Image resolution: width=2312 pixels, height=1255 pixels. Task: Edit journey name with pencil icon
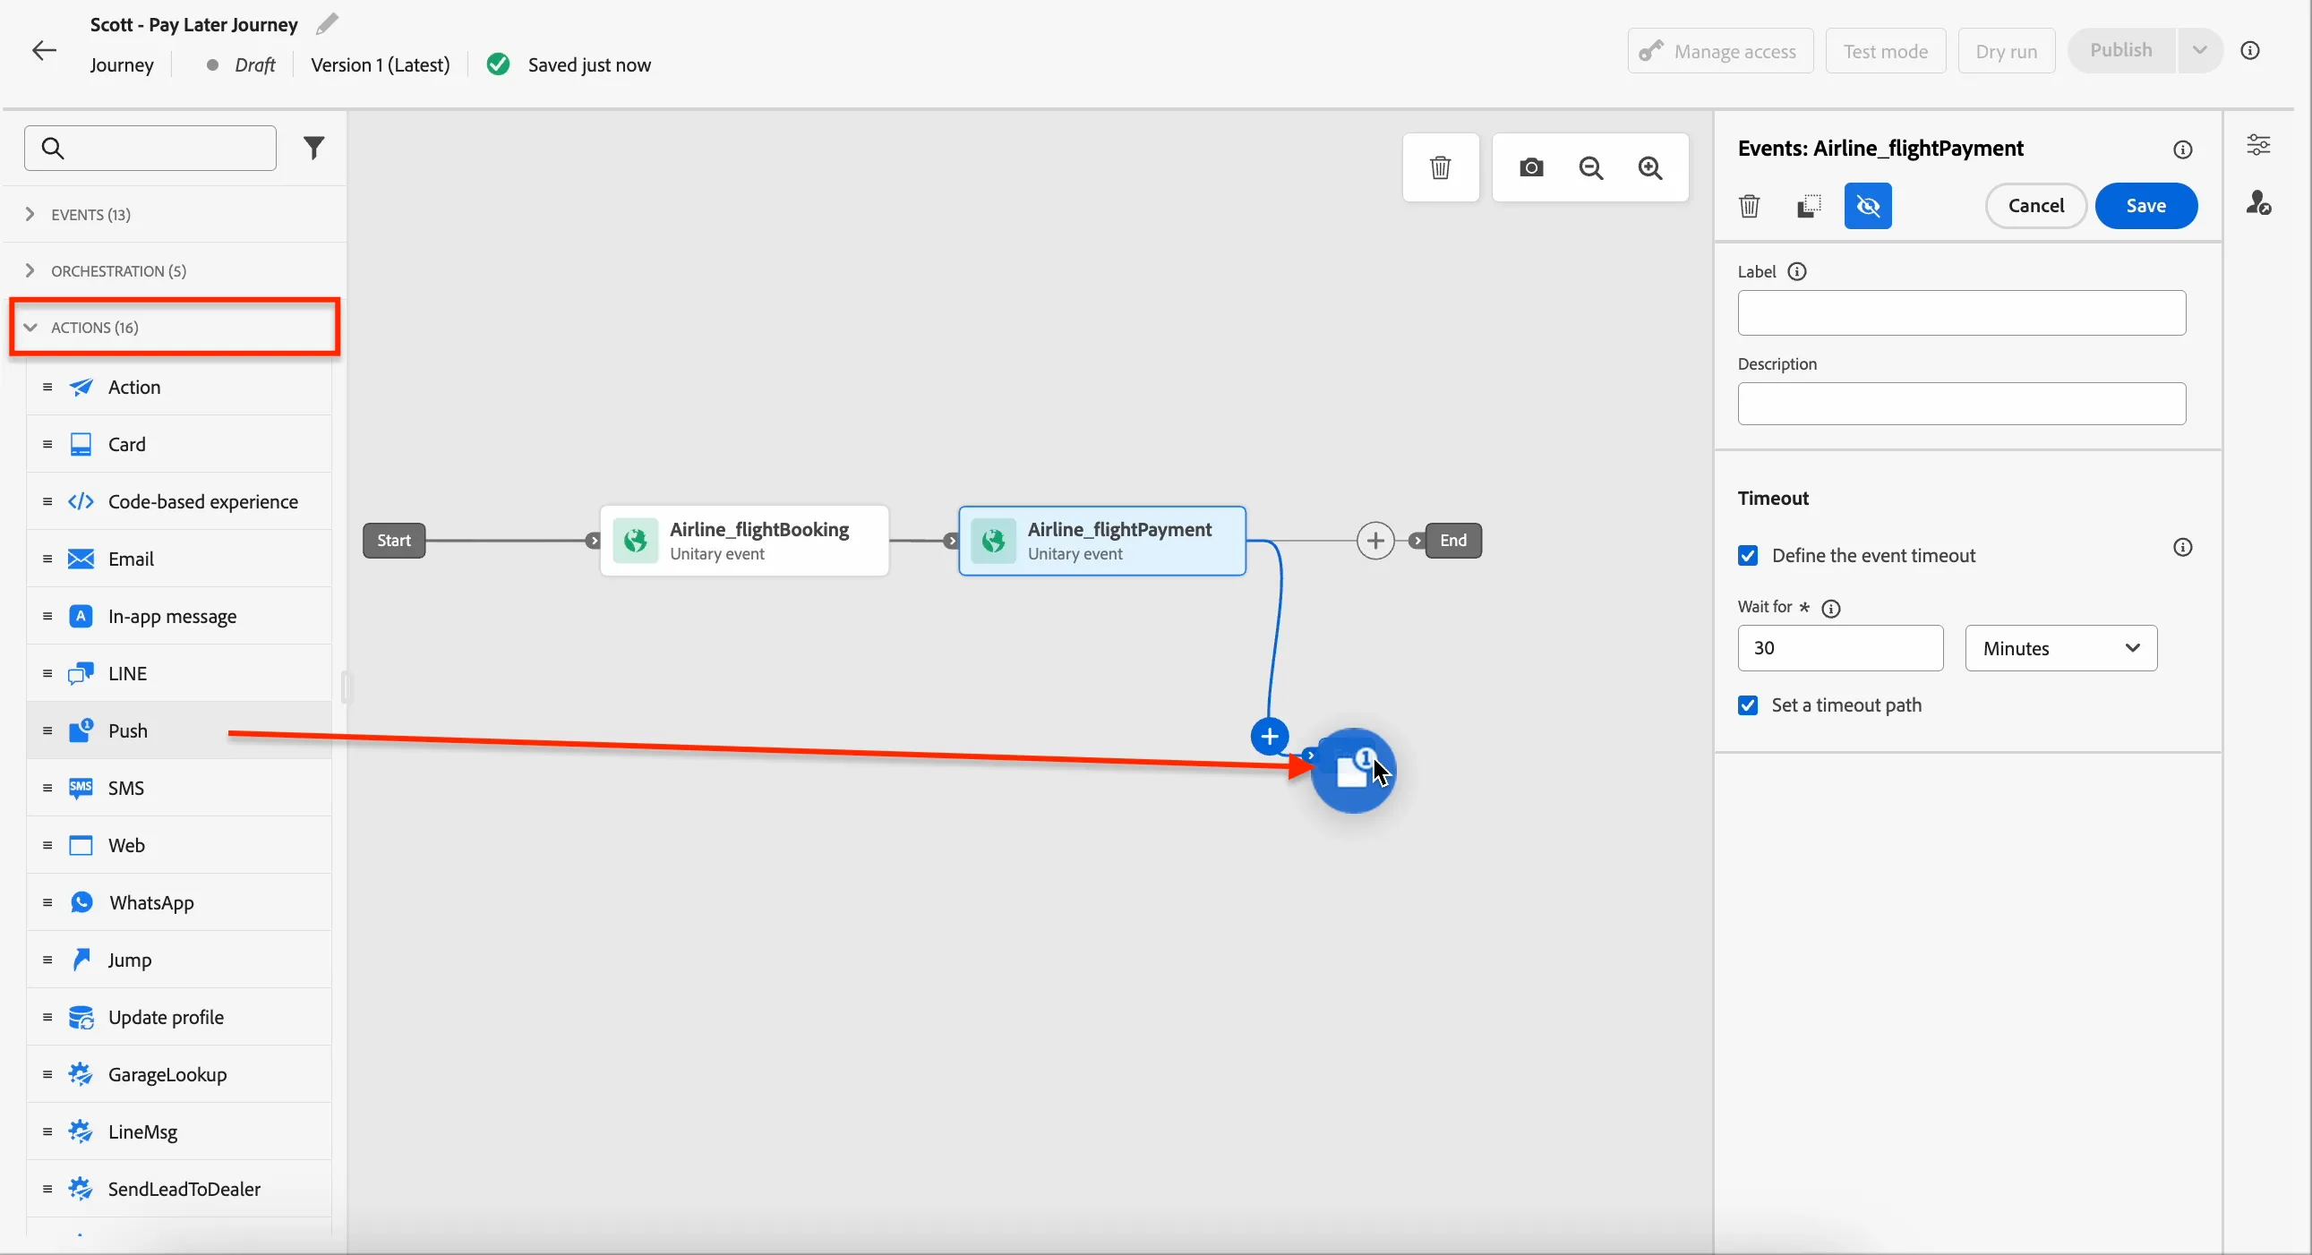(x=328, y=23)
